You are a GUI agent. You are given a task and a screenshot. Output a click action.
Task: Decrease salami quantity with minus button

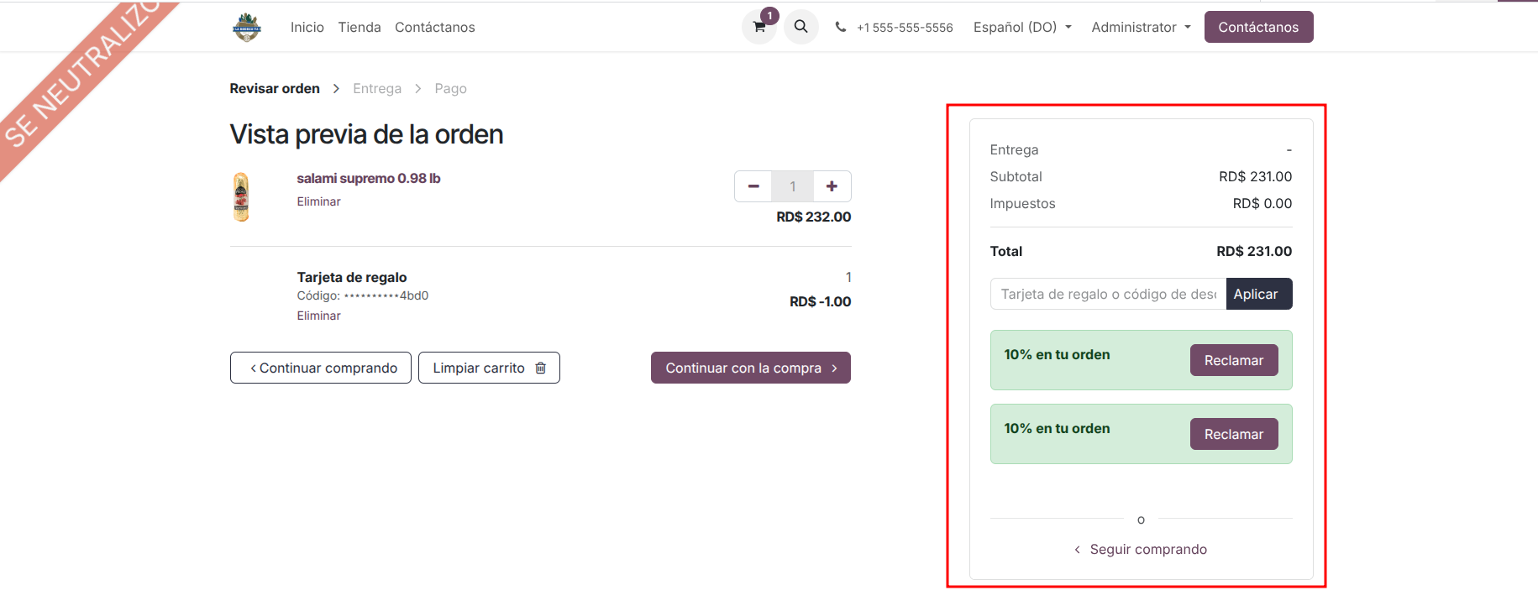coord(753,186)
